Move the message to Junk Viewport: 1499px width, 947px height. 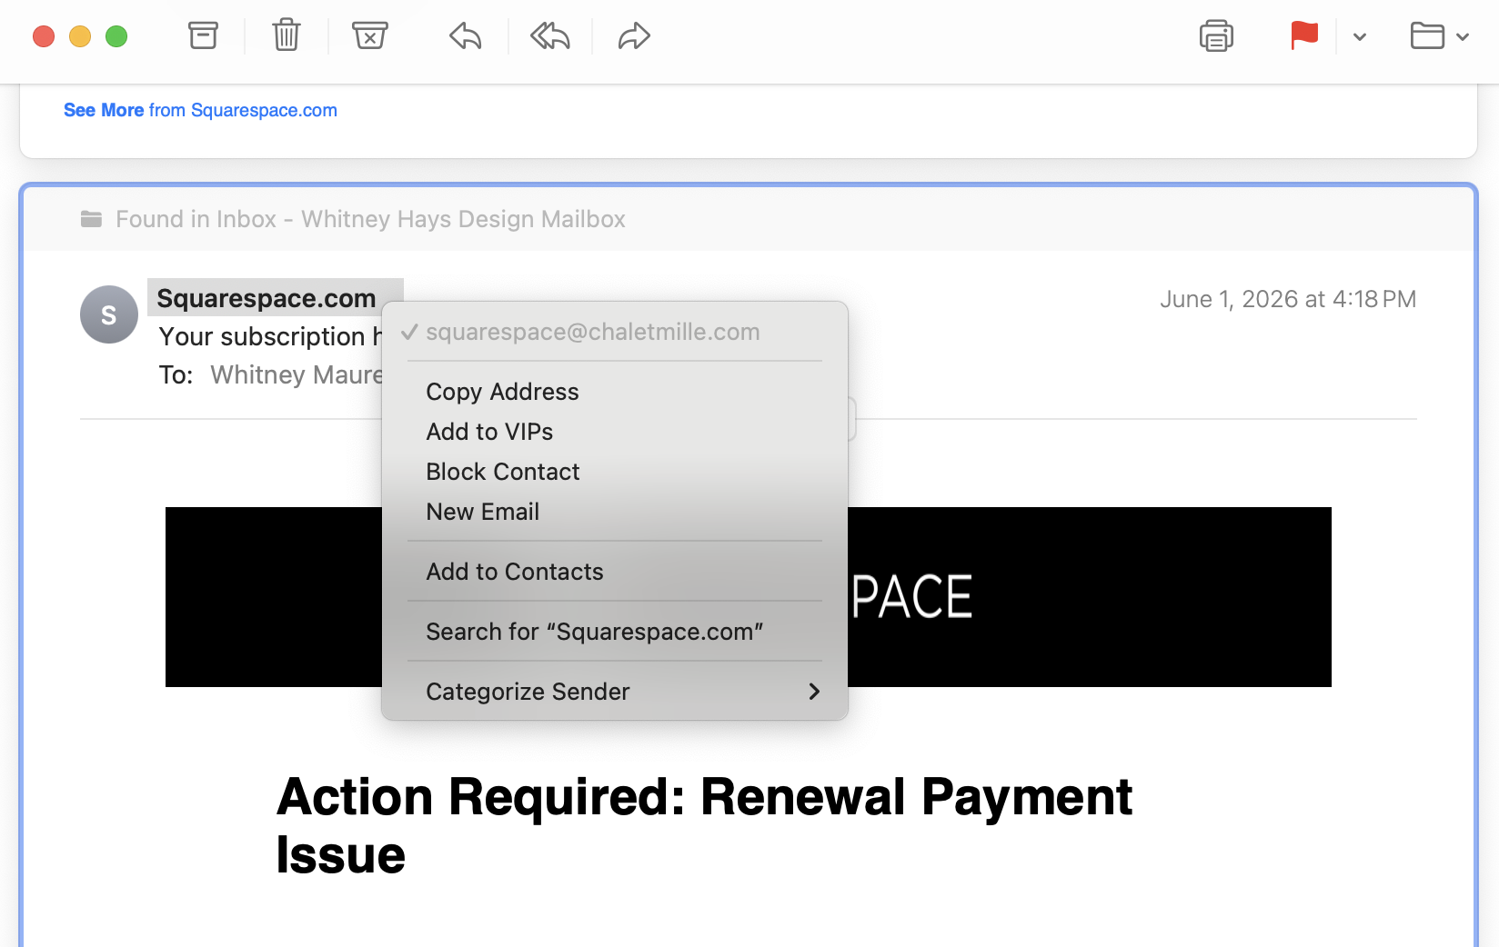click(370, 36)
